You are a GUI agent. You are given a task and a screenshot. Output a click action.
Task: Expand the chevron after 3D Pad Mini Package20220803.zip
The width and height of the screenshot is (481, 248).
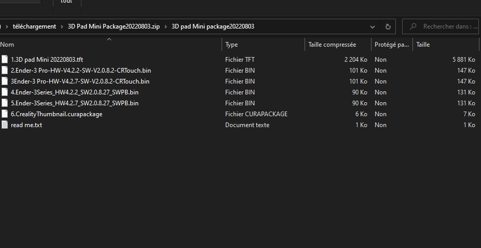click(x=166, y=26)
